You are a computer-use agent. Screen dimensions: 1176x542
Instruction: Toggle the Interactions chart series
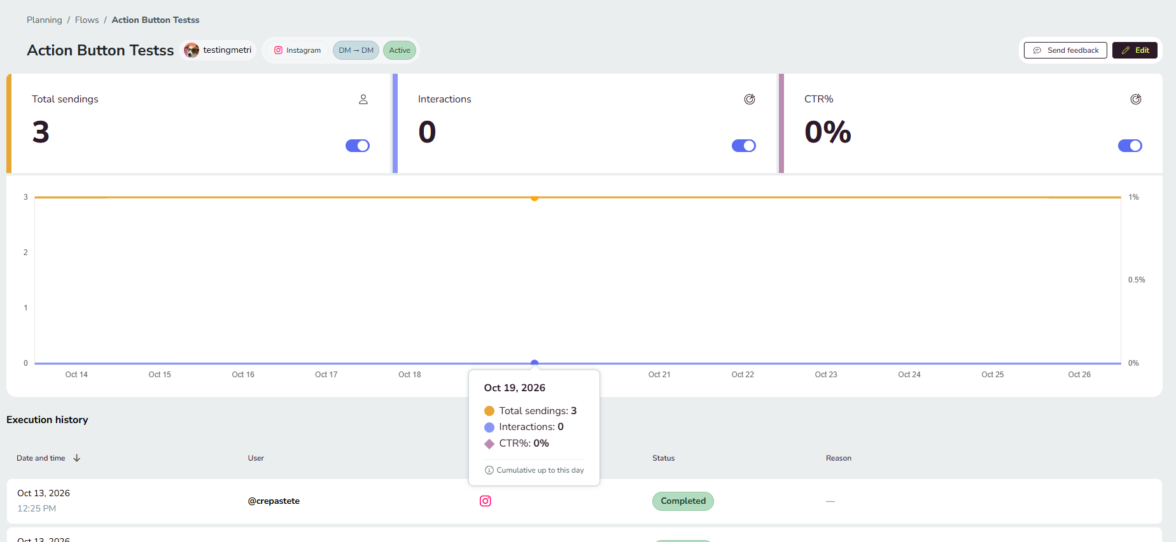pos(744,146)
